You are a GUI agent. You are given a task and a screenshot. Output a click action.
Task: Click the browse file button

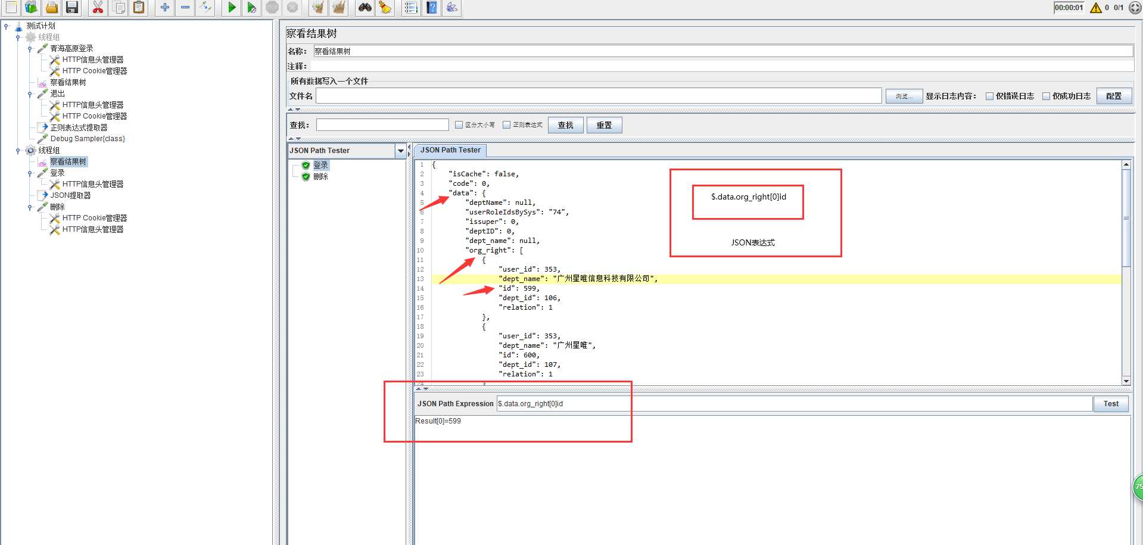[x=904, y=96]
